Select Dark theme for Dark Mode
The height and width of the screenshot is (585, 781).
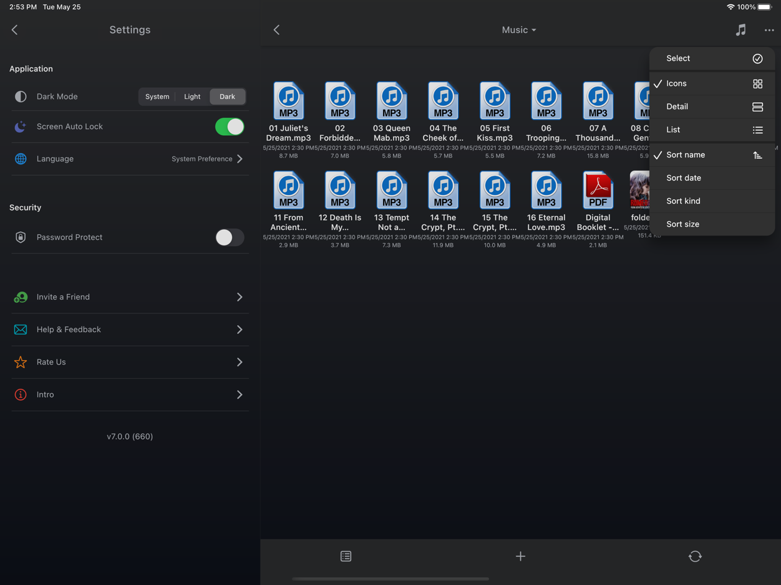pyautogui.click(x=227, y=97)
